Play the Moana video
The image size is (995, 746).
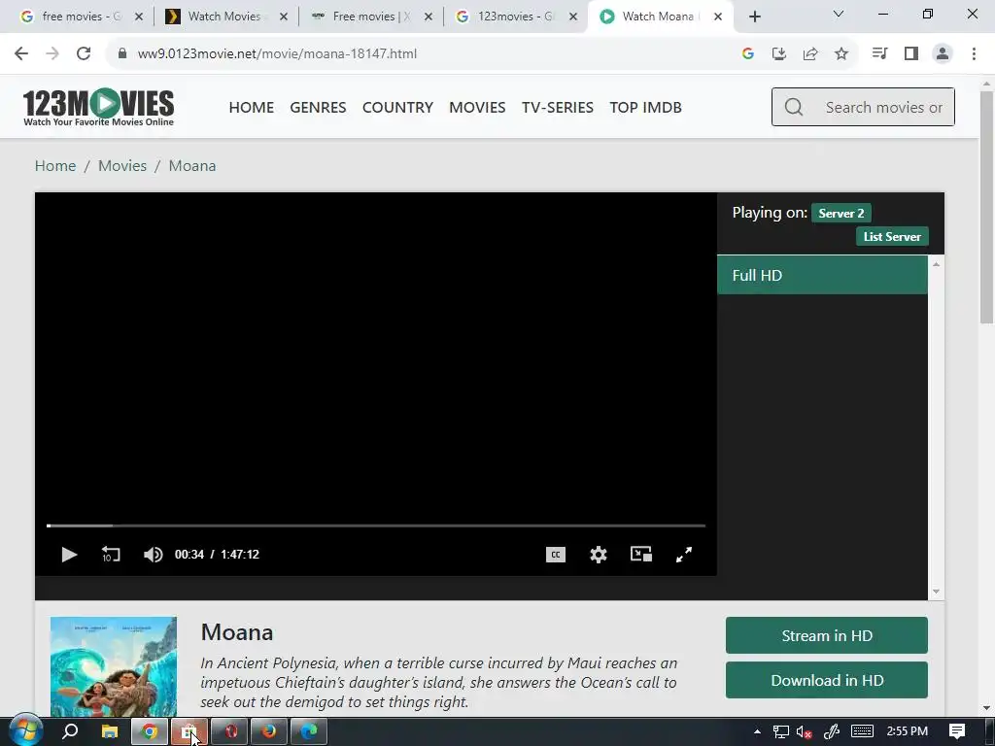point(69,555)
